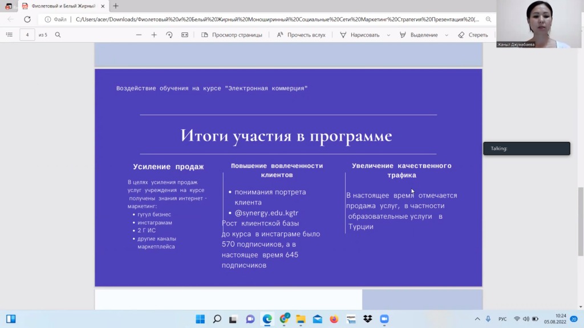The width and height of the screenshot is (584, 328).
Task: Open Zoom from the taskbar
Action: coord(384,319)
